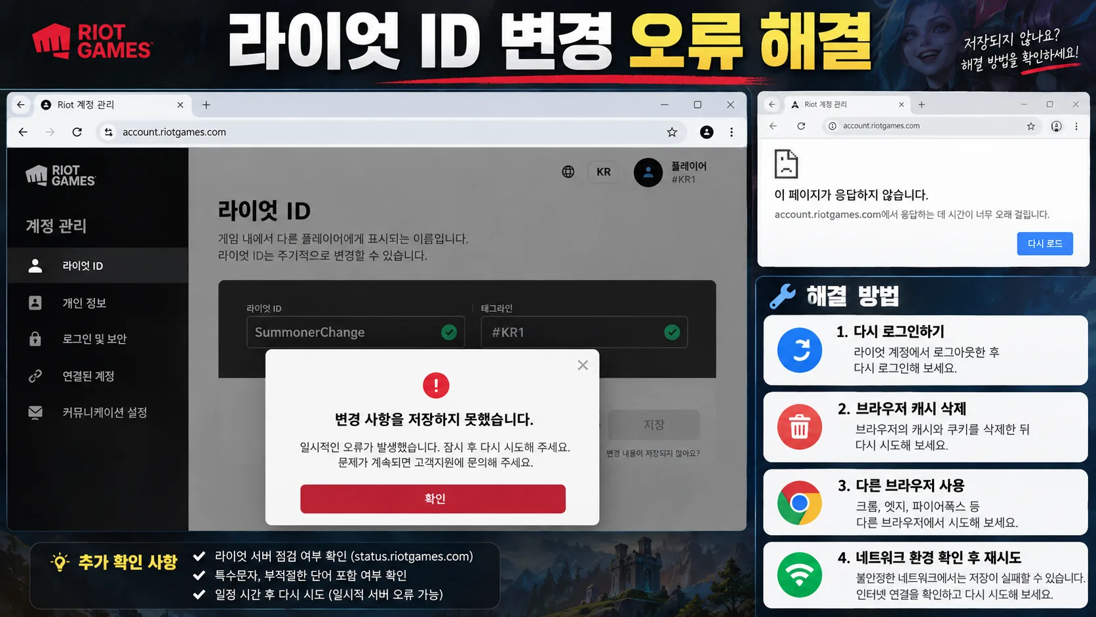Click red exclamation error icon in dialog
Image resolution: width=1096 pixels, height=617 pixels.
[x=436, y=386]
